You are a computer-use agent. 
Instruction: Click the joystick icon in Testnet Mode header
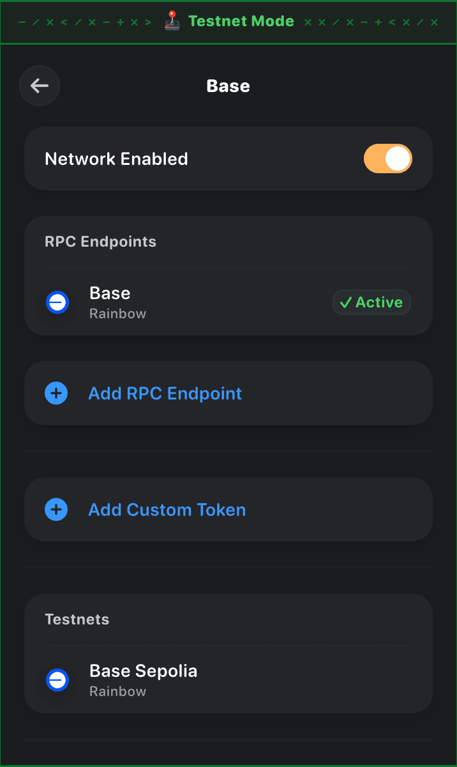(171, 20)
